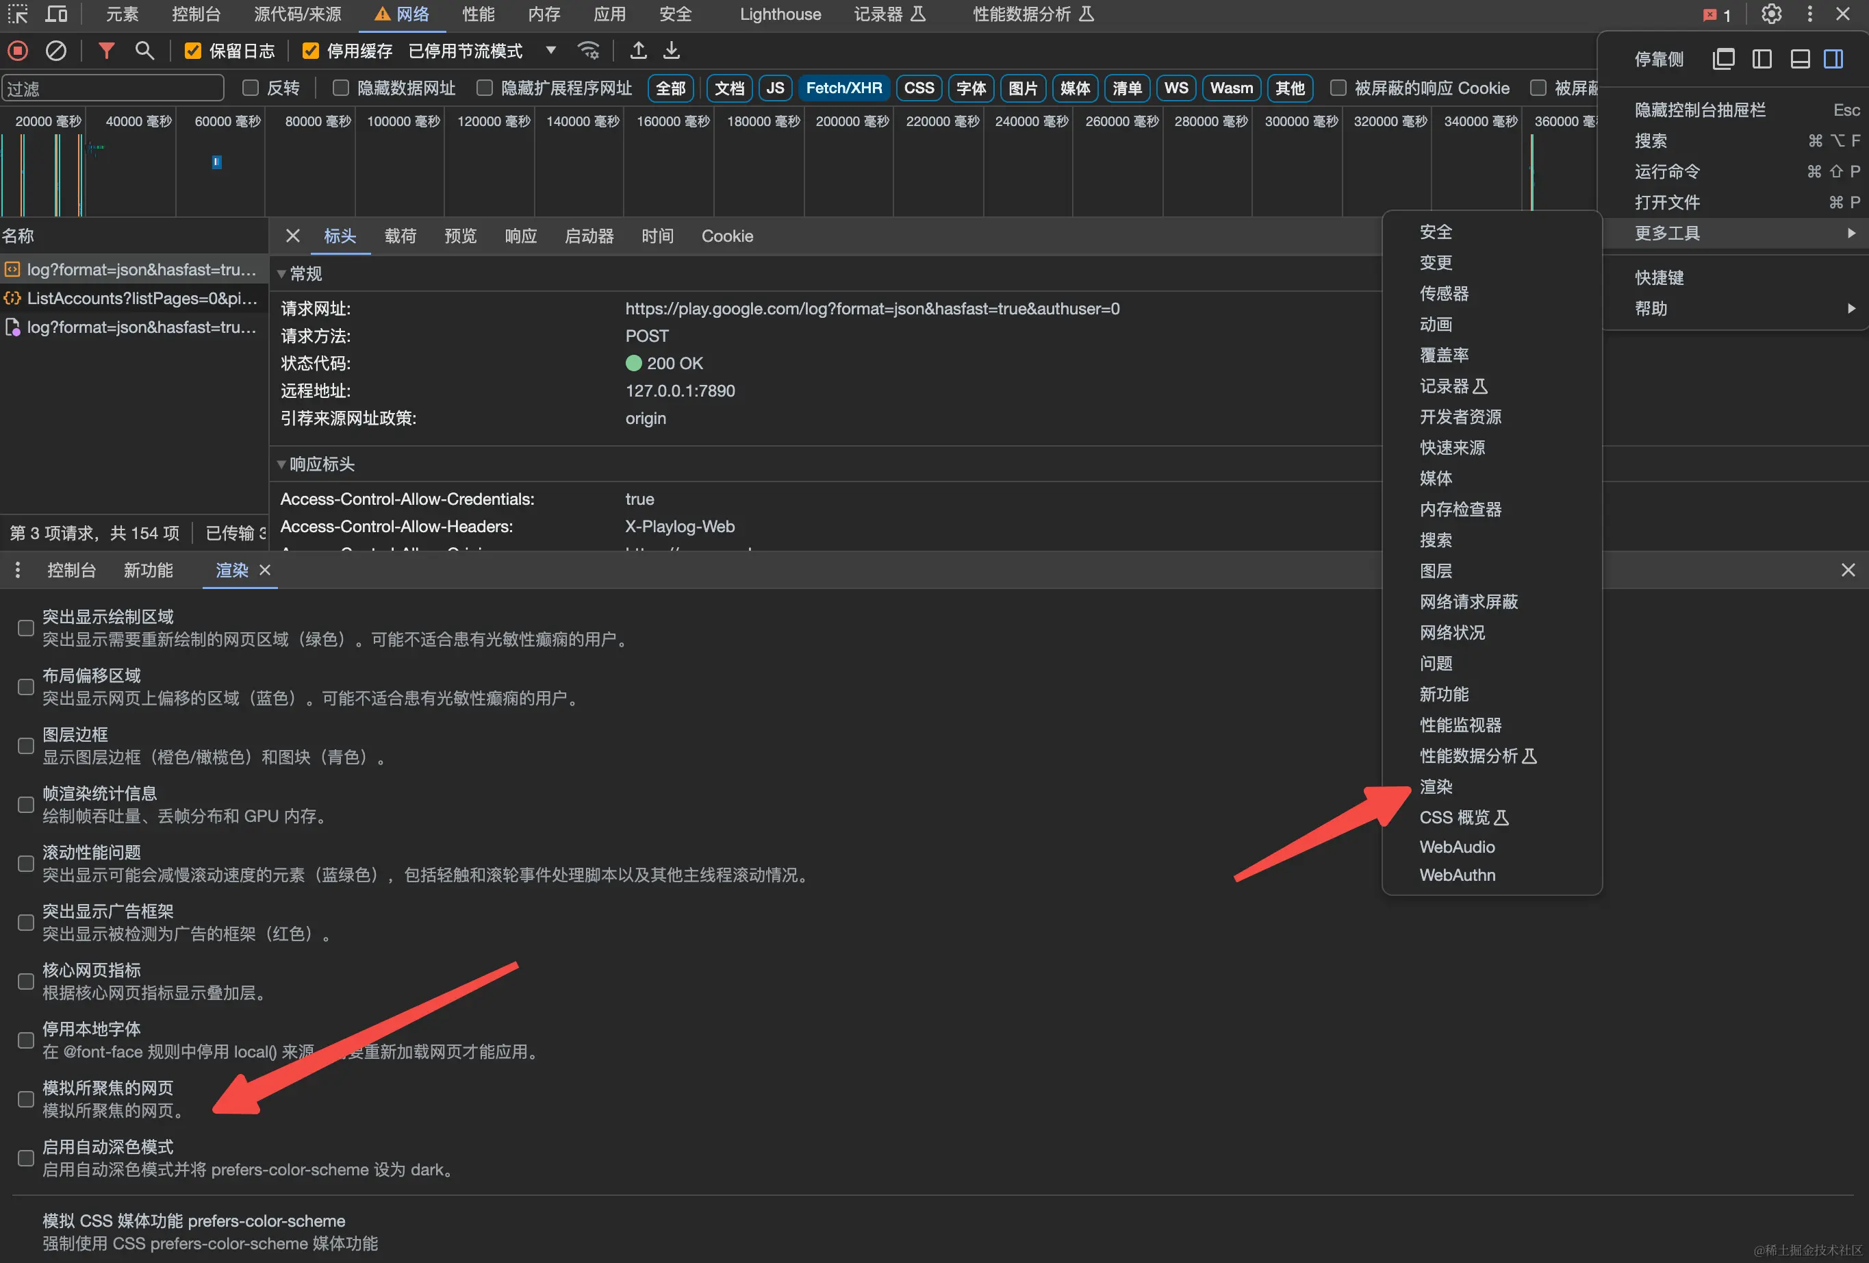1869x1263 pixels.
Task: Click the Fetch/XHR filter button
Action: 843,88
